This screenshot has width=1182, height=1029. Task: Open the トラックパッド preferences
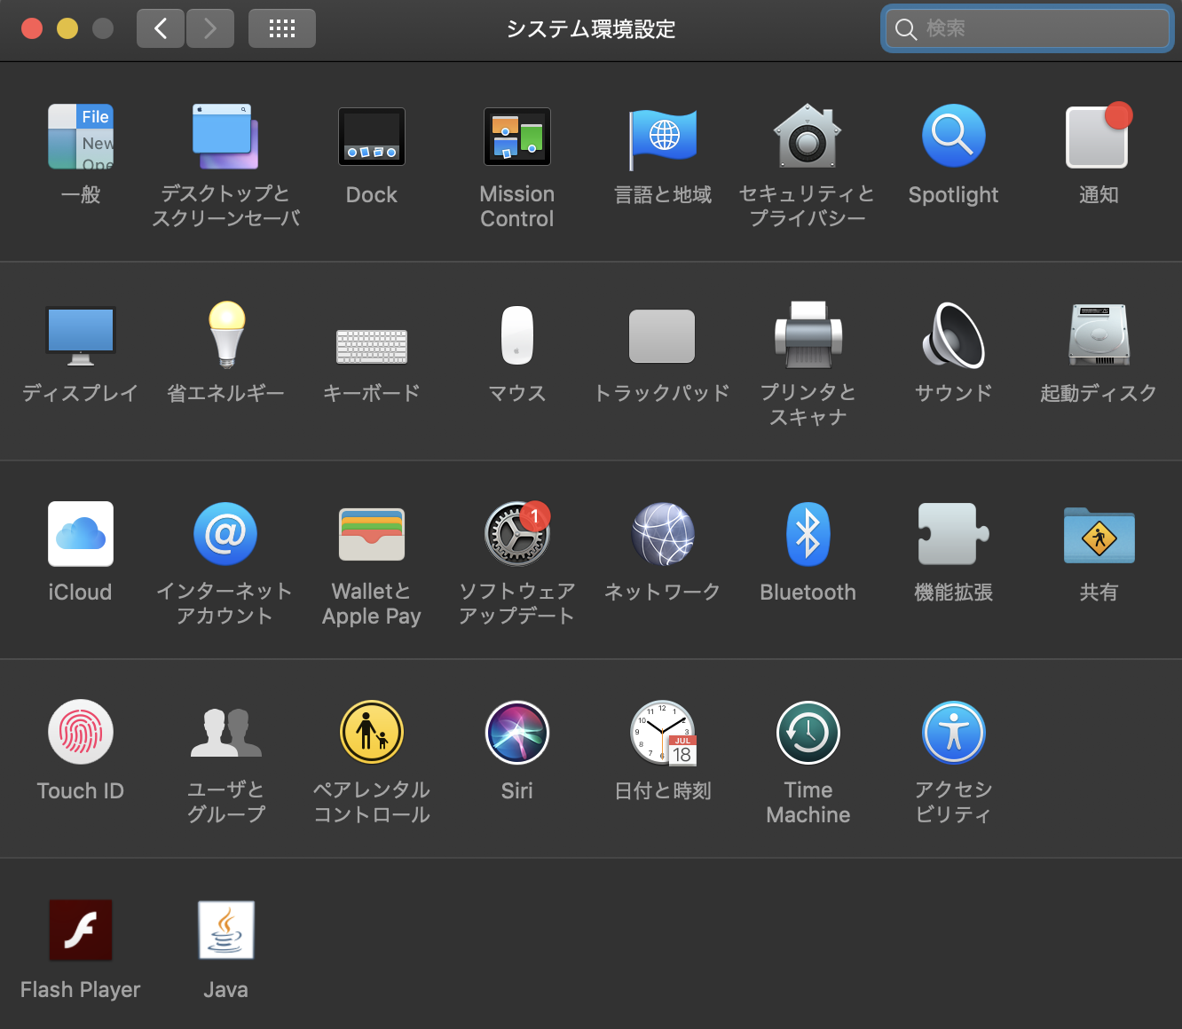[662, 336]
